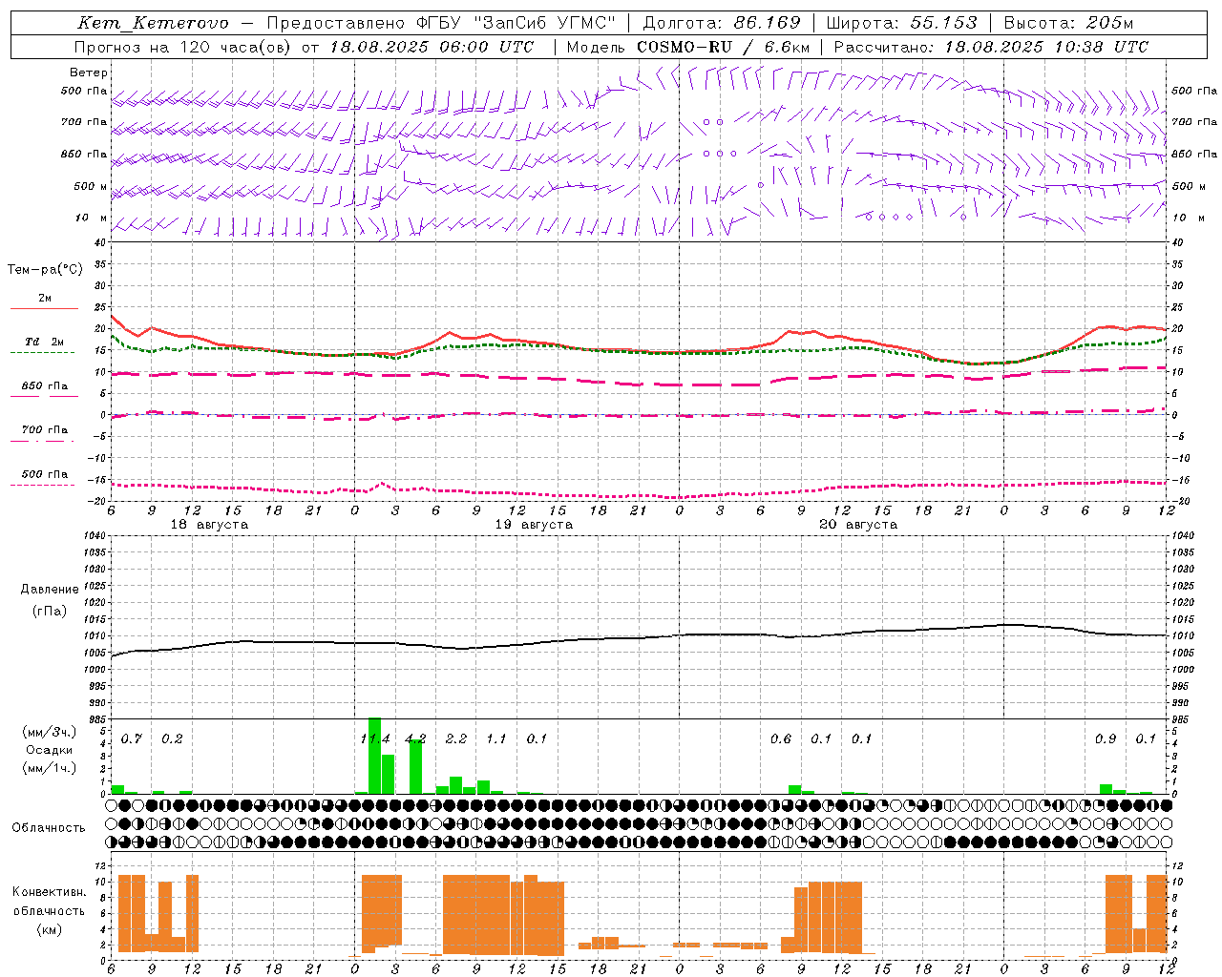Click the tallest green precipitation bar

[374, 756]
